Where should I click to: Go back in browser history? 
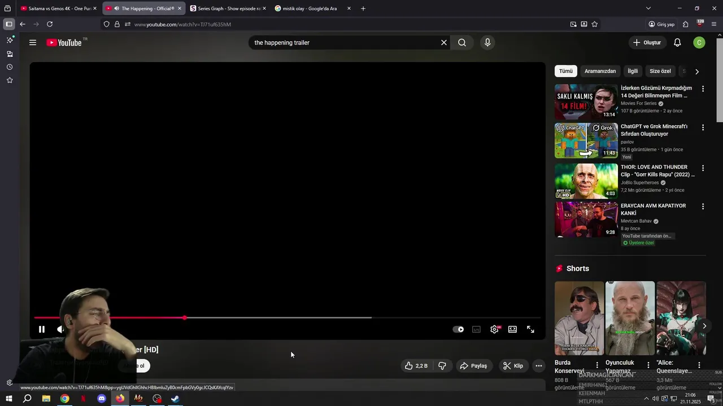[22, 24]
